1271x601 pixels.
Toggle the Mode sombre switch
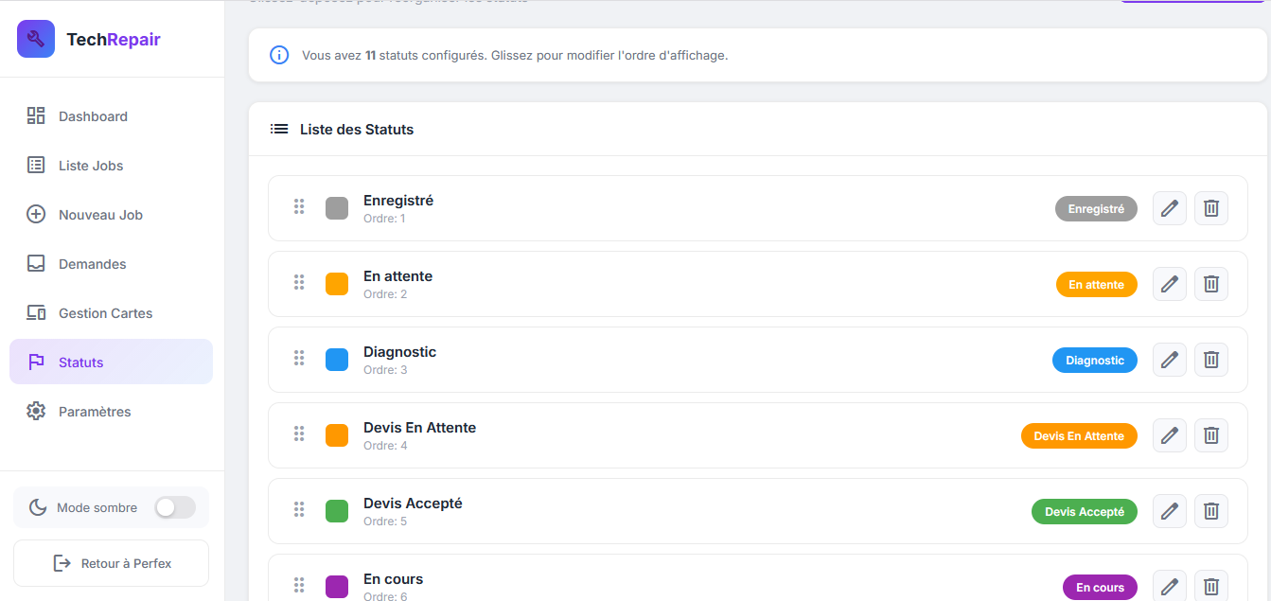pos(174,507)
